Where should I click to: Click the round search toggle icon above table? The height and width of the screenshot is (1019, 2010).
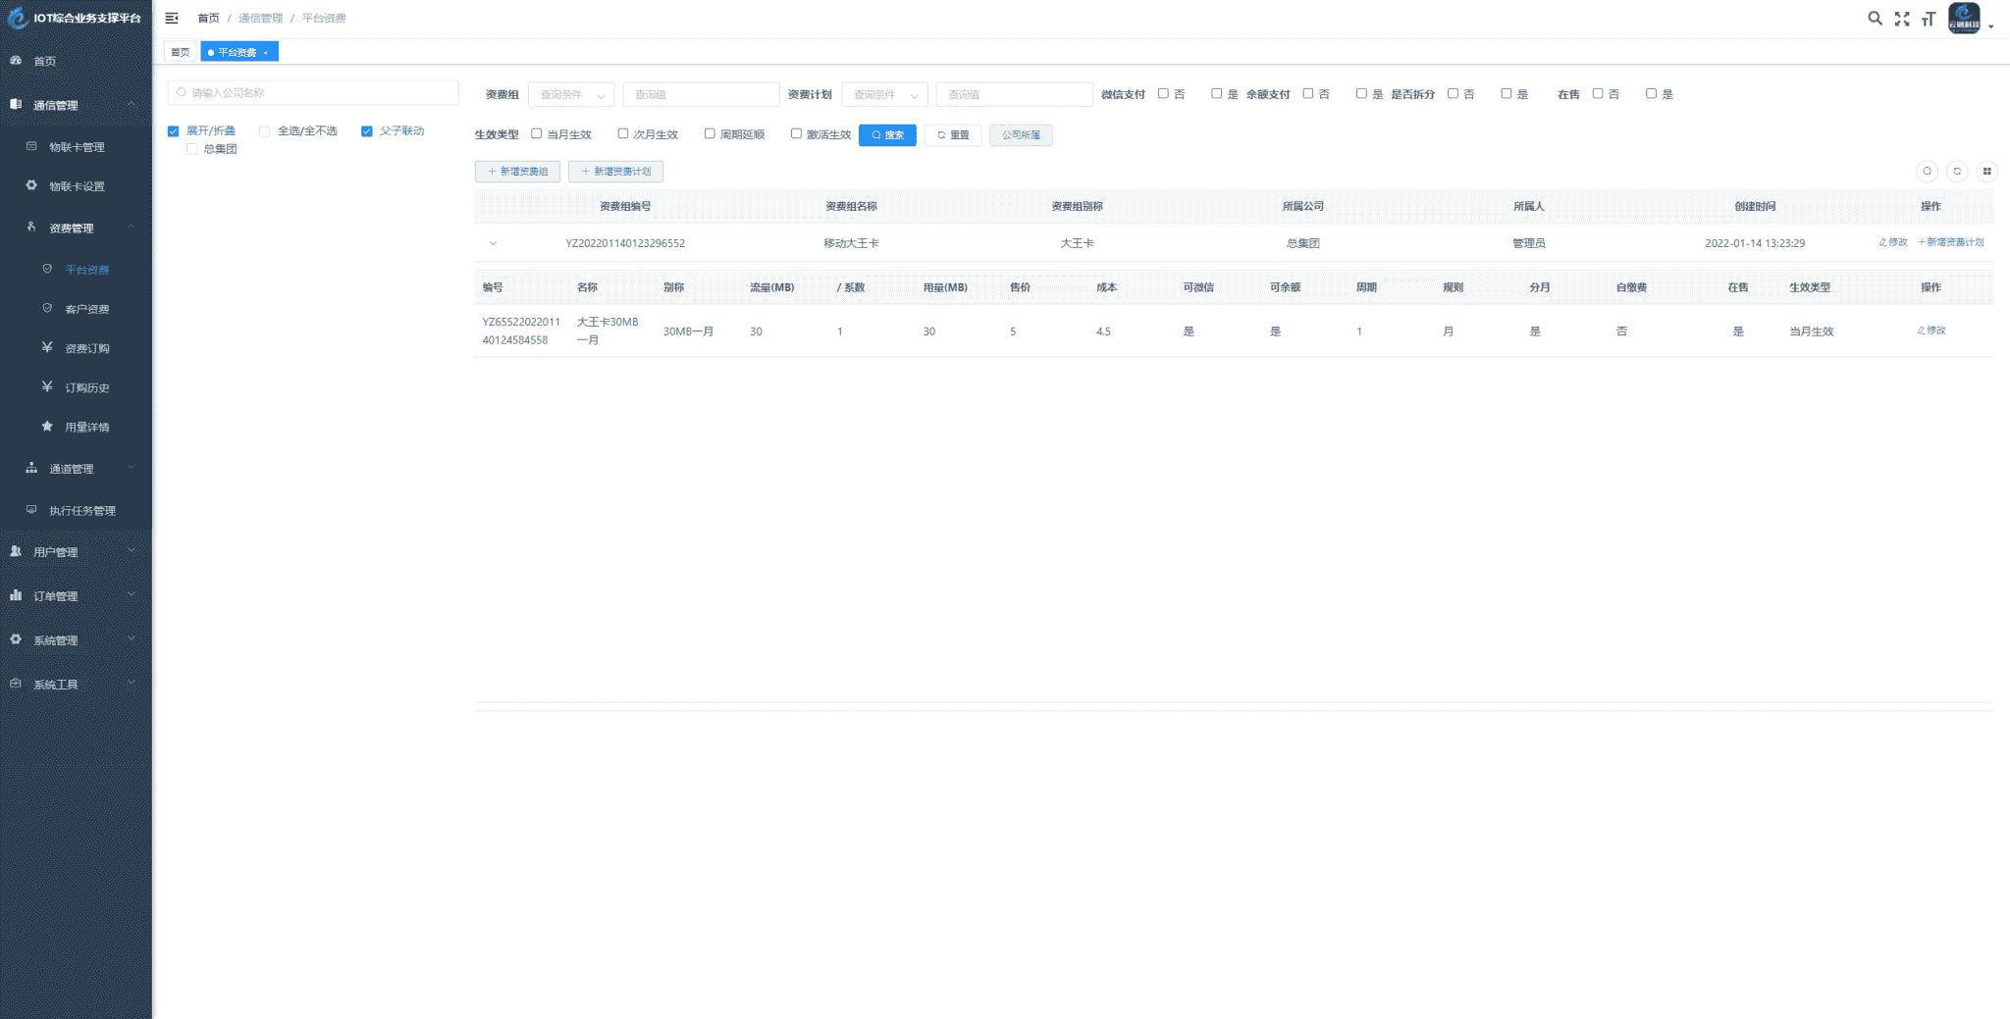pos(1928,172)
